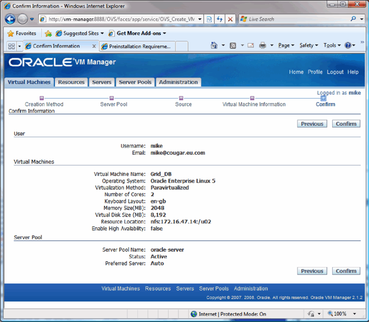This screenshot has width=369, height=322.
Task: Click the Read Mail envelope icon
Action: pos(250,45)
